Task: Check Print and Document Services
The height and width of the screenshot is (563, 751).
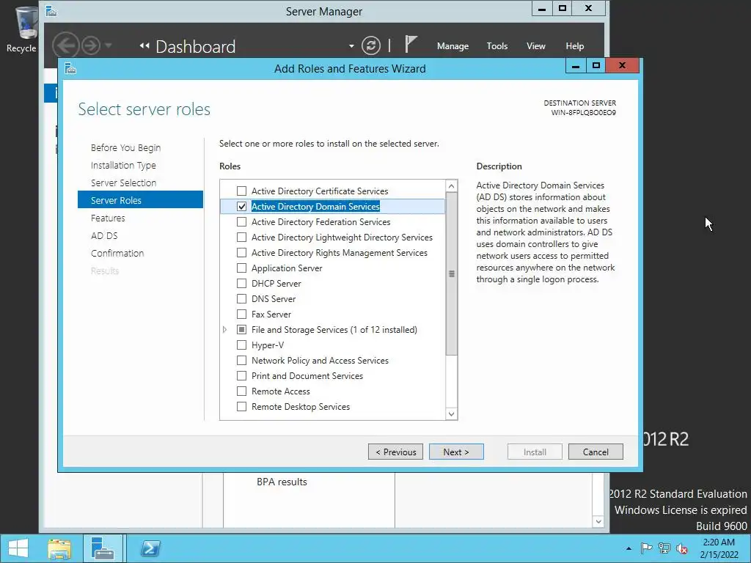Action: pyautogui.click(x=242, y=376)
